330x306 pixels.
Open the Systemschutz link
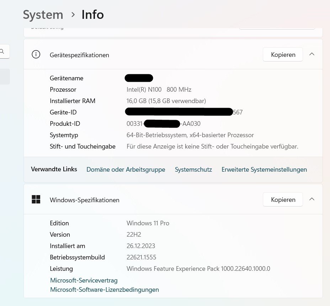pyautogui.click(x=193, y=170)
